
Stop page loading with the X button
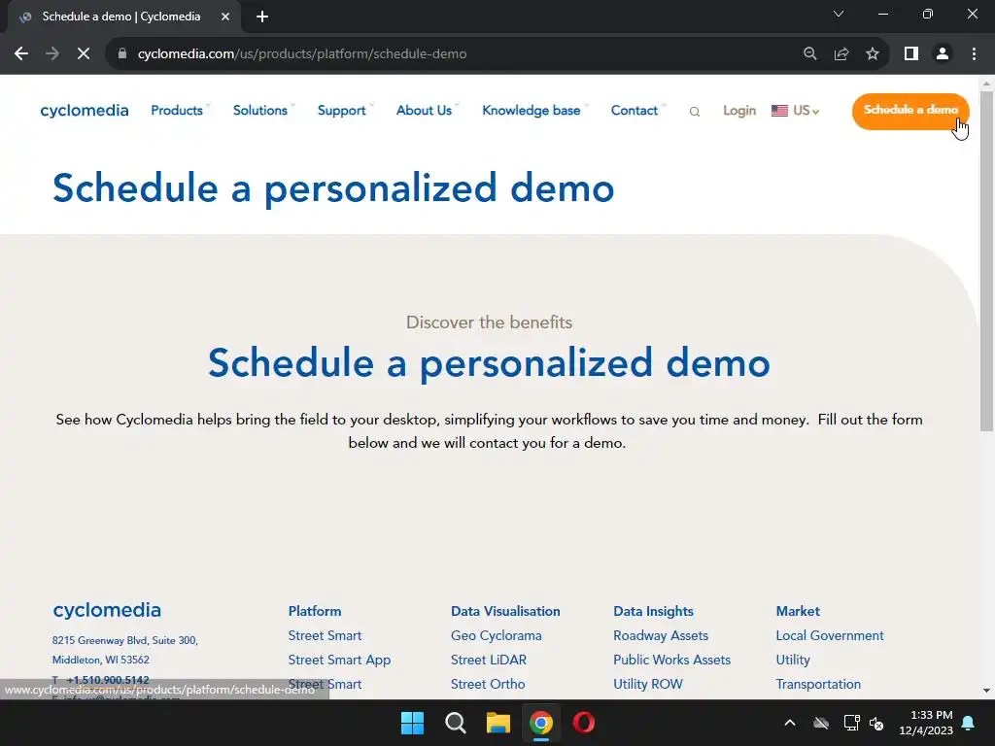click(x=84, y=54)
